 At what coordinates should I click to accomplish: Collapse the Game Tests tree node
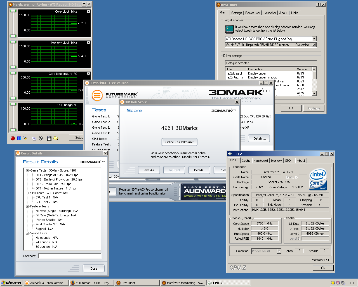(x=27, y=170)
